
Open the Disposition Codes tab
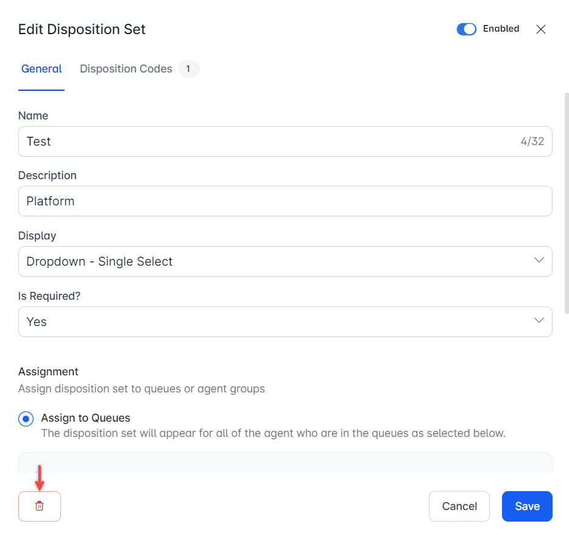click(126, 69)
